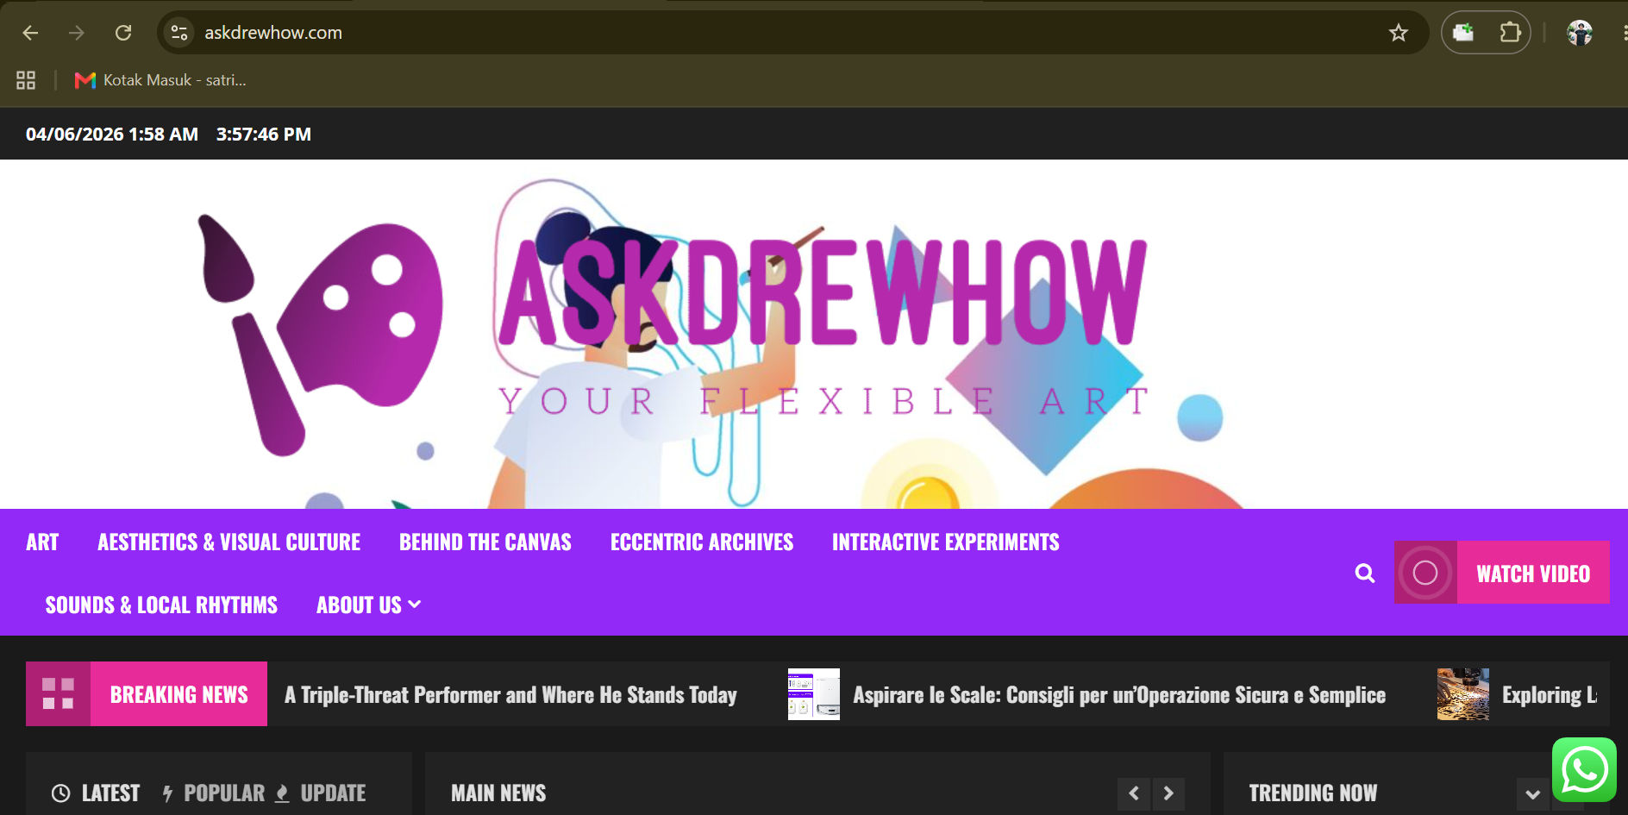Viewport: 1628px width, 815px height.
Task: Open the extension icon with green badge
Action: (x=1463, y=33)
